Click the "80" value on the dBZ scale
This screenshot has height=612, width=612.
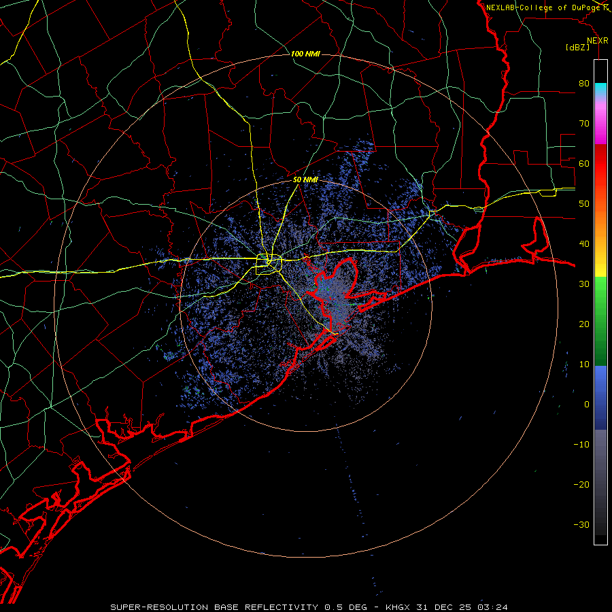tap(584, 84)
